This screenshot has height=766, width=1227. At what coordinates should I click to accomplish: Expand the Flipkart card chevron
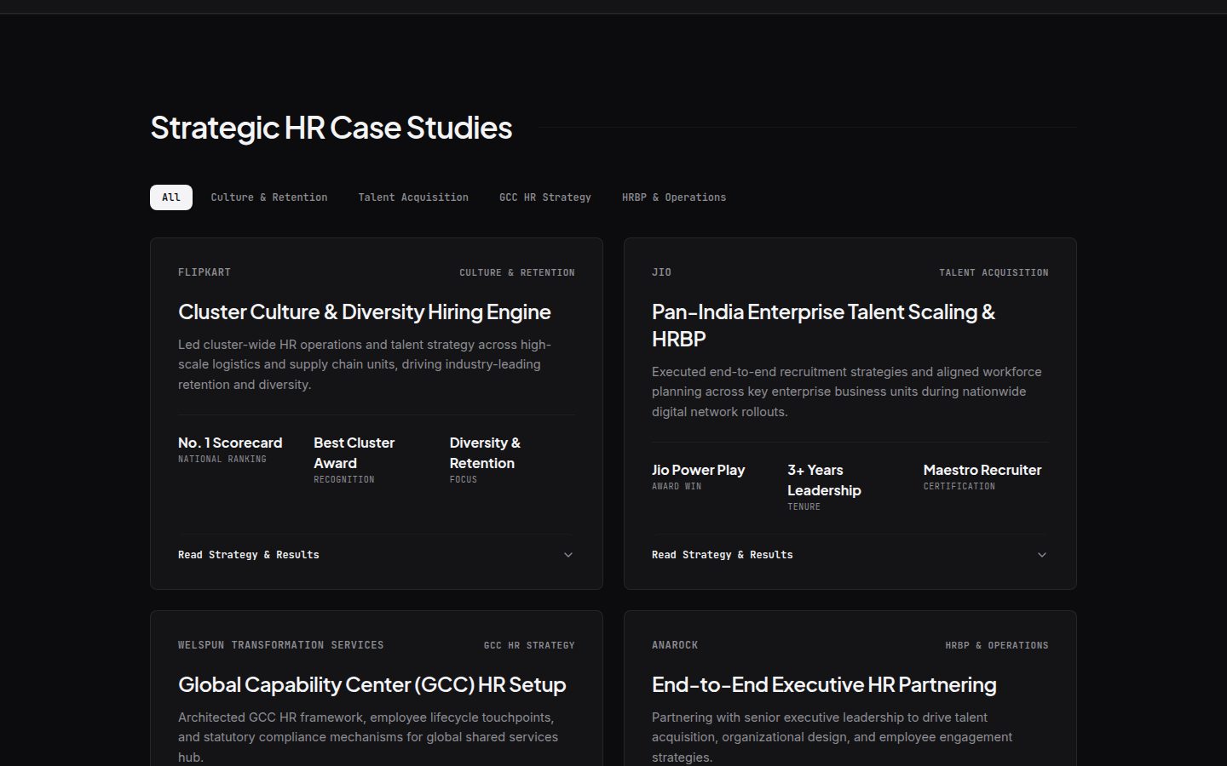point(568,555)
